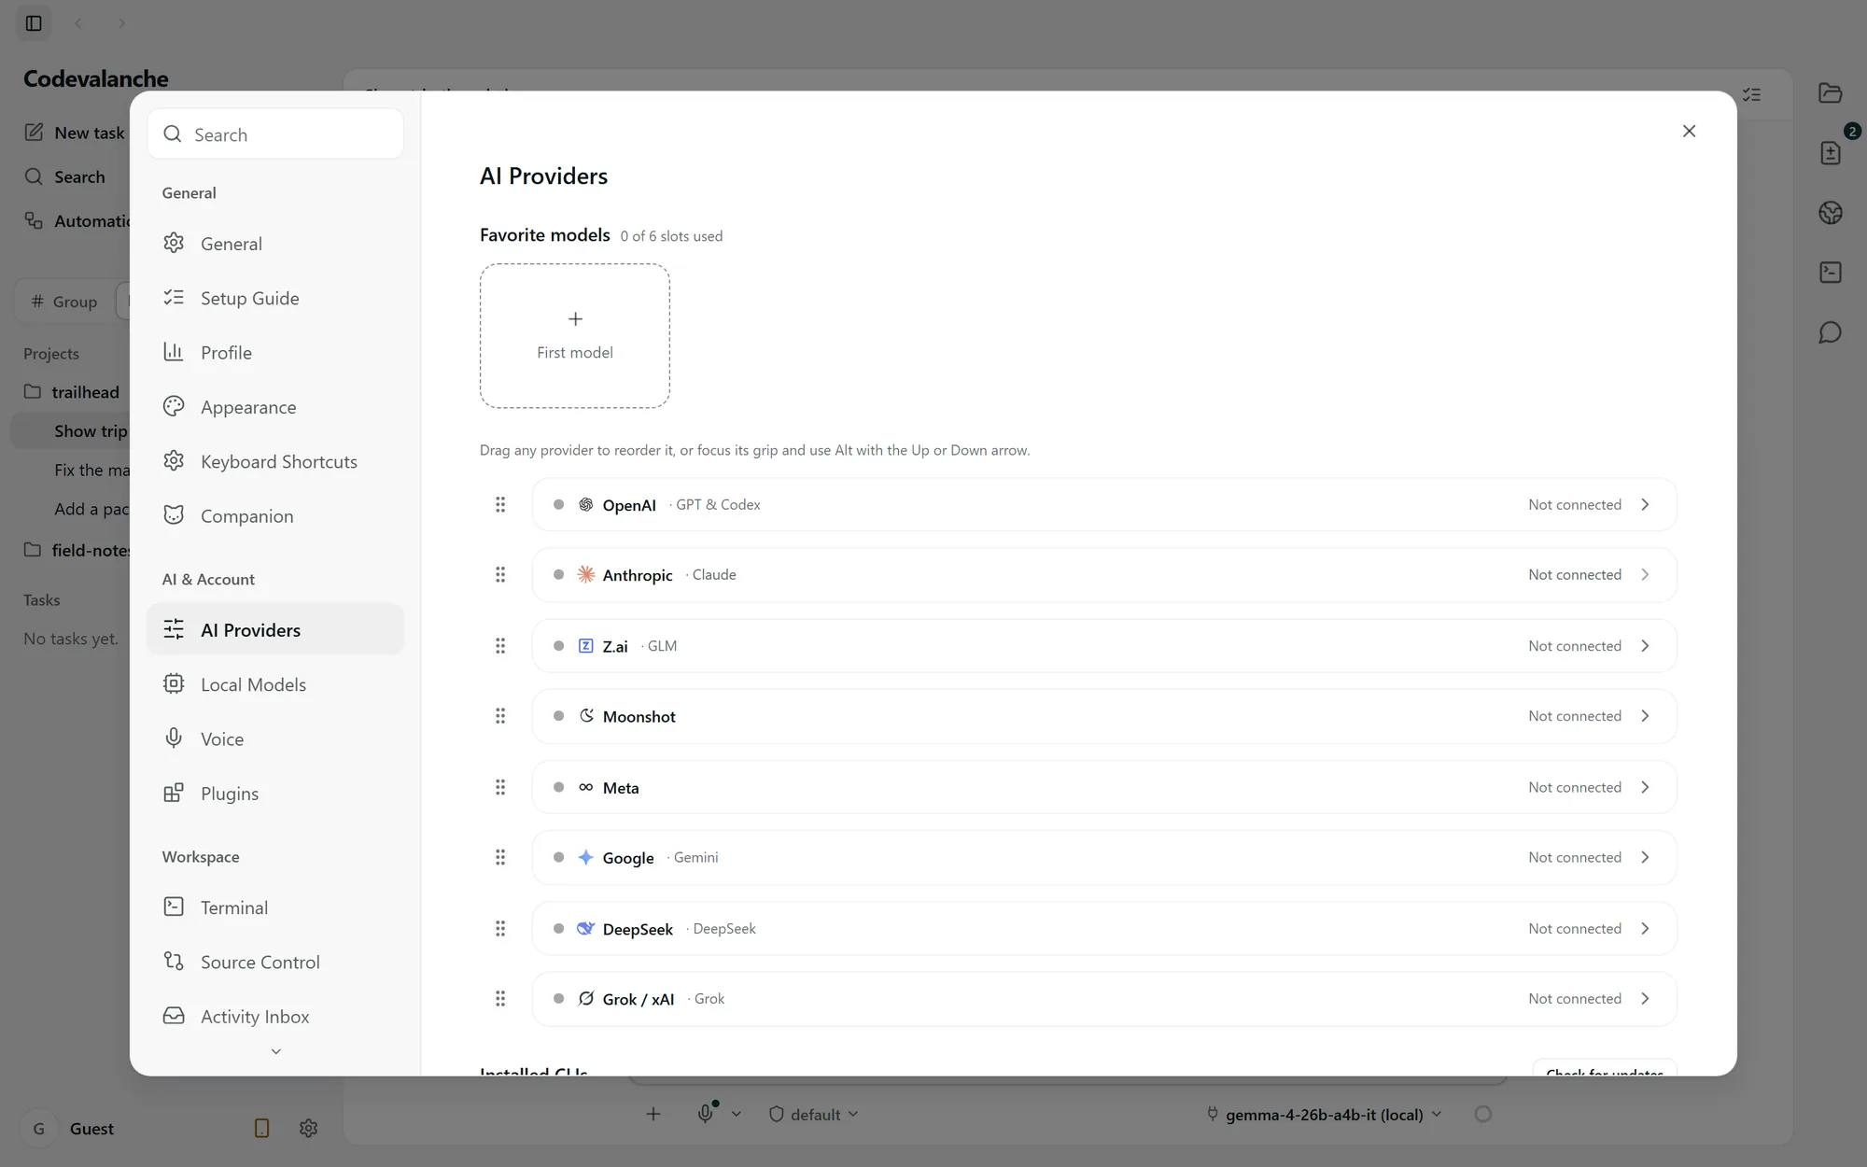The width and height of the screenshot is (1867, 1167).
Task: Expand the Anthropic provider chevron
Action: coord(1646,575)
